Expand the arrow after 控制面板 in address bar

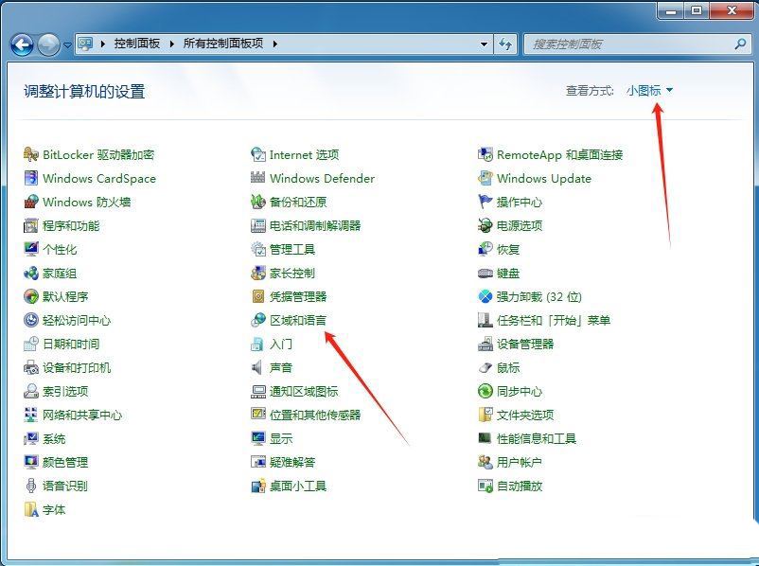(x=172, y=44)
